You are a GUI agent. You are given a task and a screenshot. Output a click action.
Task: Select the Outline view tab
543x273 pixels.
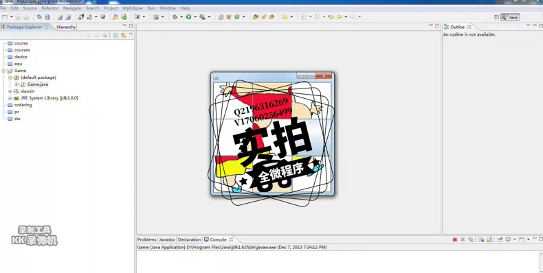(457, 27)
